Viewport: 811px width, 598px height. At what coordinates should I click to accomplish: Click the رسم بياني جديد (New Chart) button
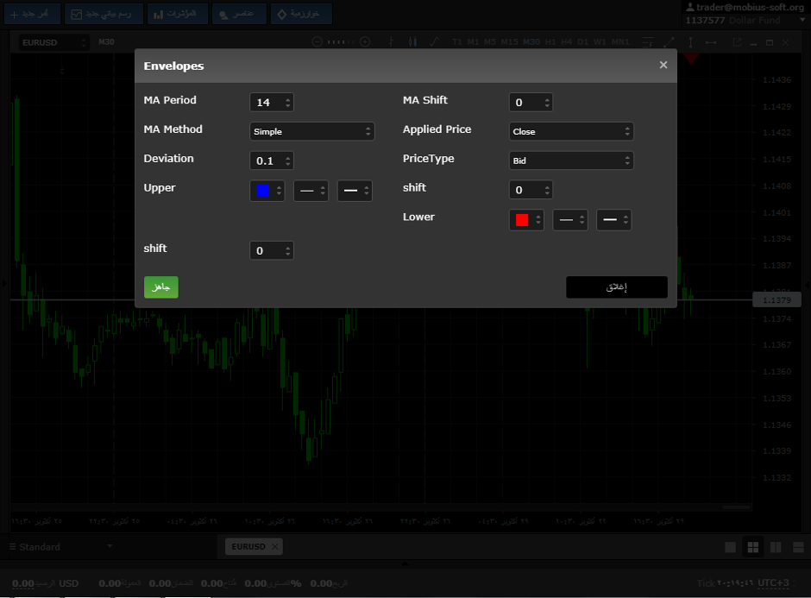coord(104,14)
